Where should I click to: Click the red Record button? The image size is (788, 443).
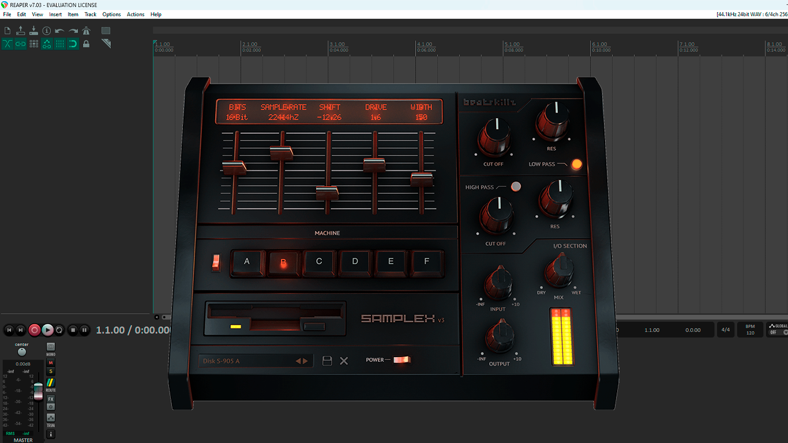tap(35, 330)
